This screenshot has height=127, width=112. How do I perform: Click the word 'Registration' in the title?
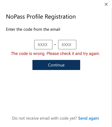(x=60, y=17)
